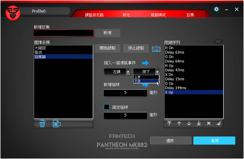Select the Delay 64ms row
The height and width of the screenshot is (159, 244).
tap(194, 61)
